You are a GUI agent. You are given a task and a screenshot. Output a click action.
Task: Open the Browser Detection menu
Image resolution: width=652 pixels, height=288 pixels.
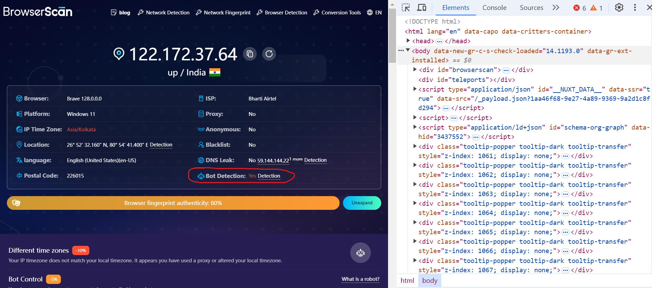pyautogui.click(x=282, y=12)
